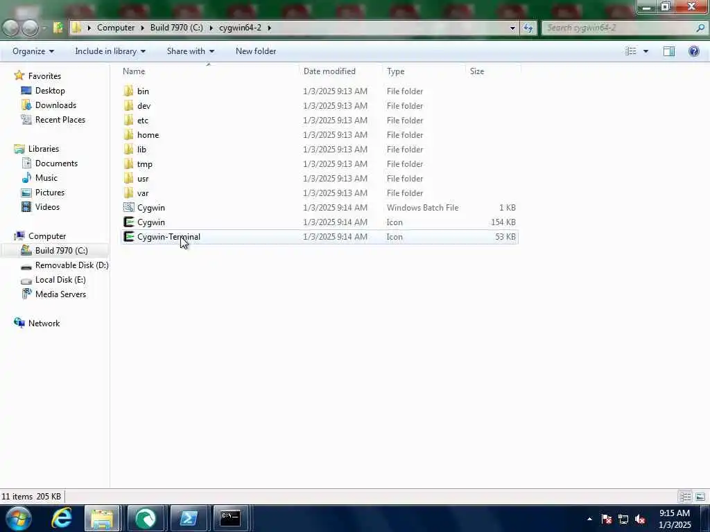Switch to details view in status bar
710x532 pixels.
point(685,497)
